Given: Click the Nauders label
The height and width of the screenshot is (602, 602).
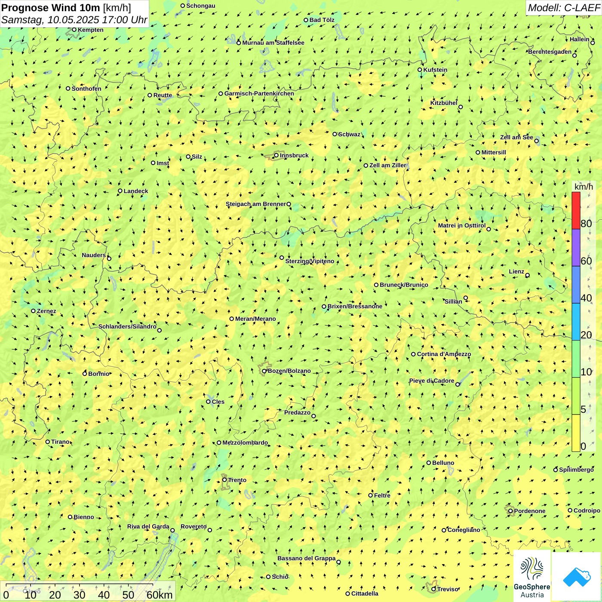Looking at the screenshot, I should click(94, 255).
